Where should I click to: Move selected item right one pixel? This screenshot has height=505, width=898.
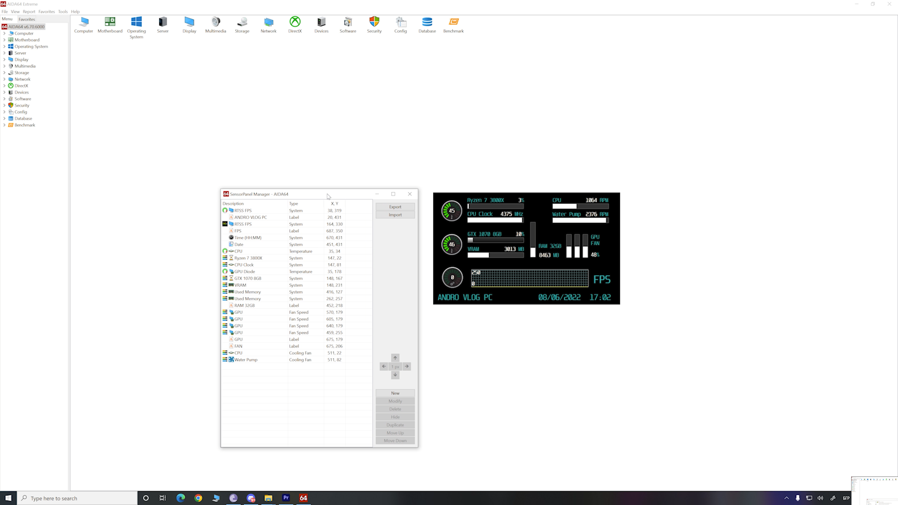click(406, 366)
